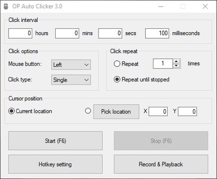The height and width of the screenshot is (179, 217).
Task: Click the Stop (F6) button
Action: point(161,141)
